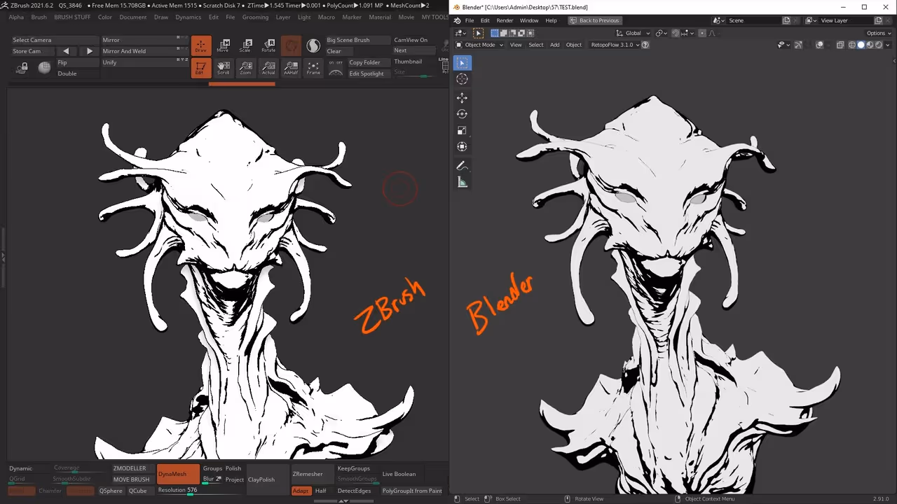Adjust the DynaMesh Blur slider
897x504 pixels.
coord(212,479)
